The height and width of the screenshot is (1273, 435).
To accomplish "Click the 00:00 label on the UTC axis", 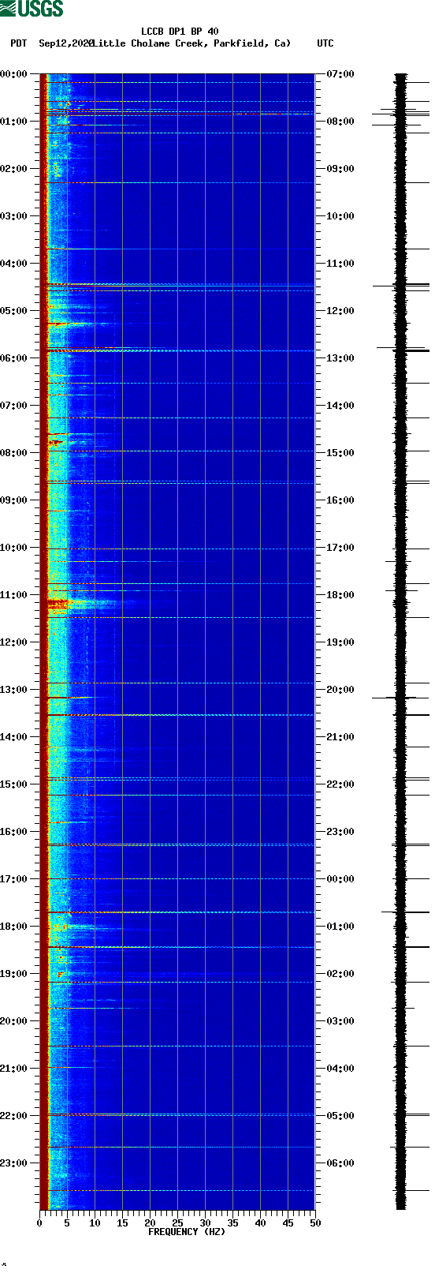I will pyautogui.click(x=340, y=879).
